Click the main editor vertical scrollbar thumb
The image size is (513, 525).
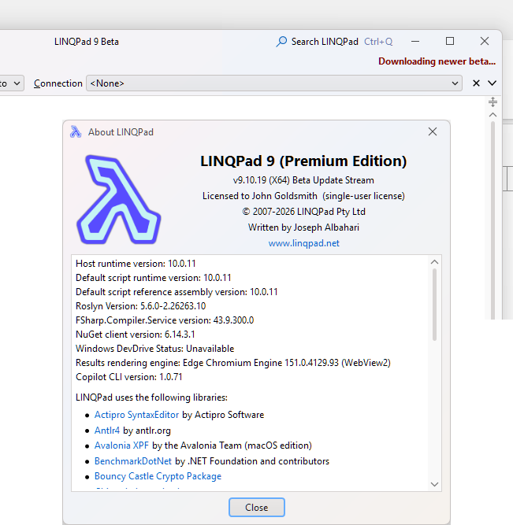(493, 220)
